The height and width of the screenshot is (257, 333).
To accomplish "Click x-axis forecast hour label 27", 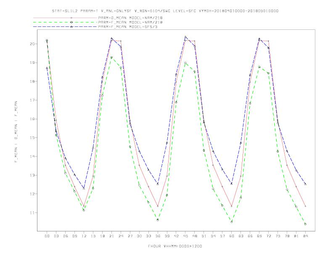I will point(130,236).
